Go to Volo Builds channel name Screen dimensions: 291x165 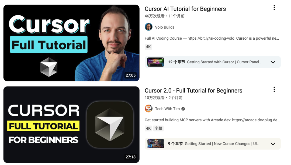pyautogui.click(x=165, y=27)
